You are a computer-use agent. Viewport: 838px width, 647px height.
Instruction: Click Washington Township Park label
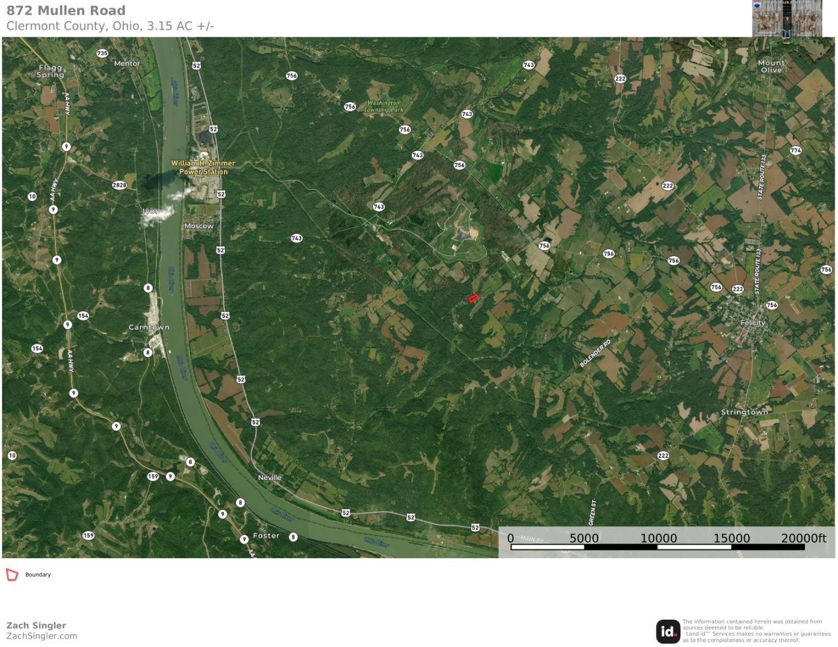[383, 106]
